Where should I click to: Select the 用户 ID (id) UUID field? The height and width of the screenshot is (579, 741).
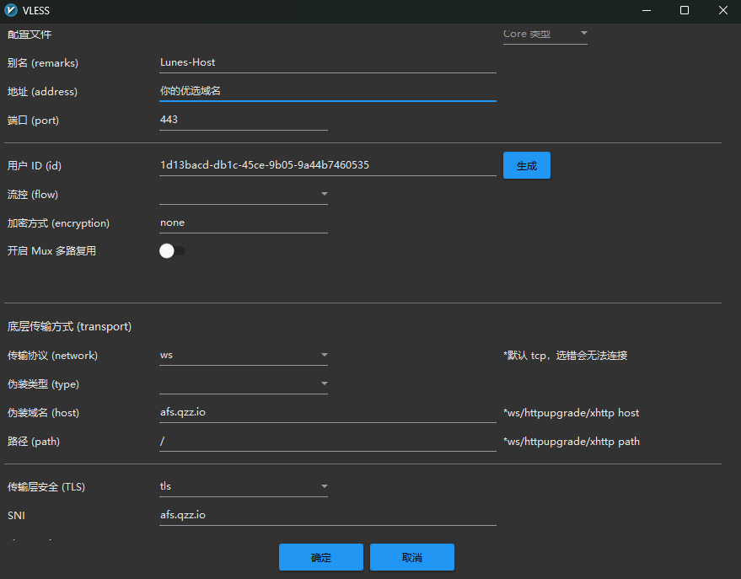pos(327,166)
